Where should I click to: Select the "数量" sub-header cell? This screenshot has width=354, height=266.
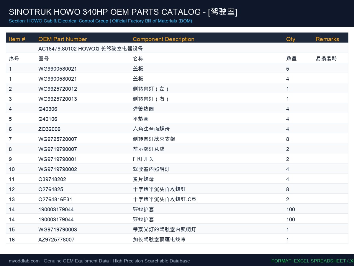[291, 59]
